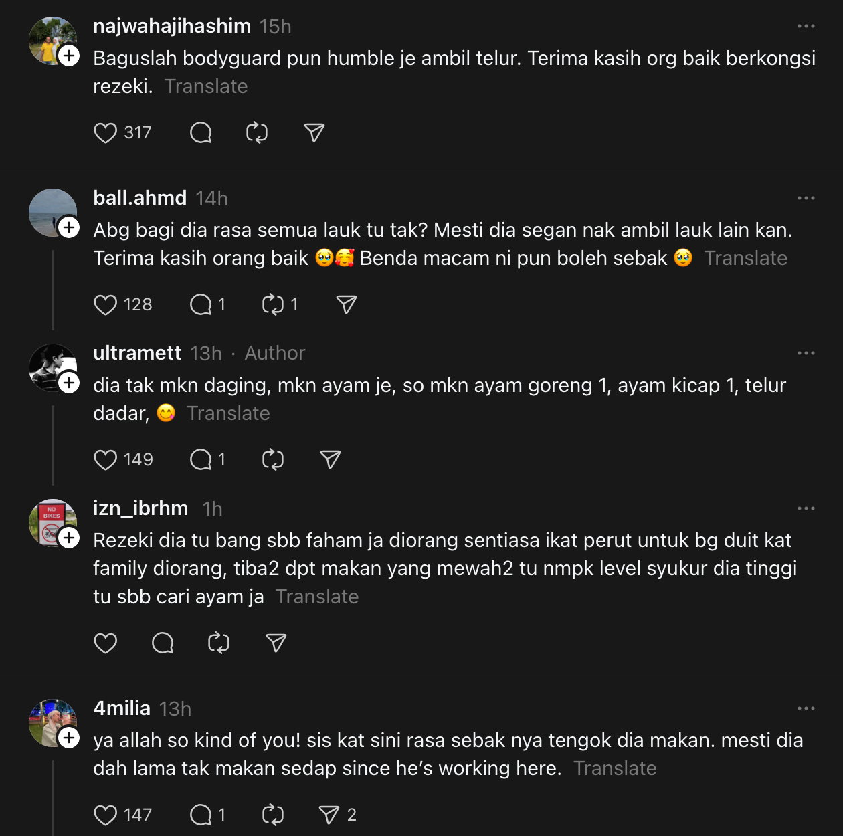Reply to najwahajihashim's comment
Screen dimensions: 843x836
201,133
